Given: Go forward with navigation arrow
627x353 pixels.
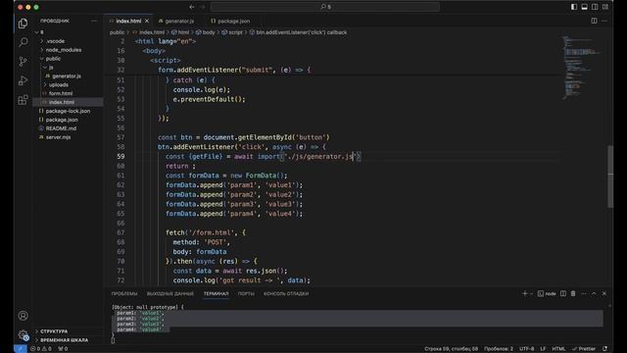Looking at the screenshot, I should 203,7.
